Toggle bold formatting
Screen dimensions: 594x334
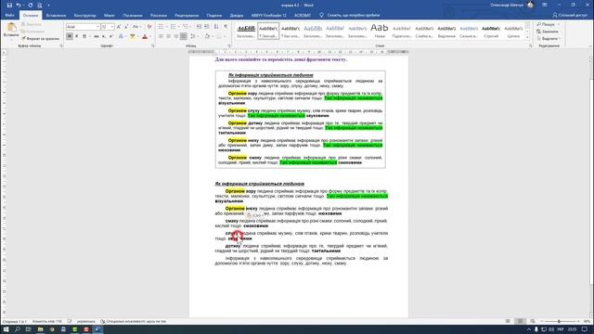[x=70, y=36]
